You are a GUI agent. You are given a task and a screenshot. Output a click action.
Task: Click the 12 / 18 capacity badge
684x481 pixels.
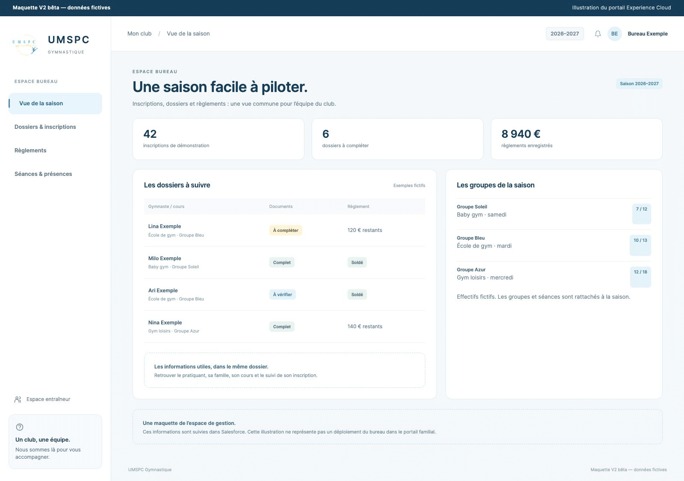640,277
